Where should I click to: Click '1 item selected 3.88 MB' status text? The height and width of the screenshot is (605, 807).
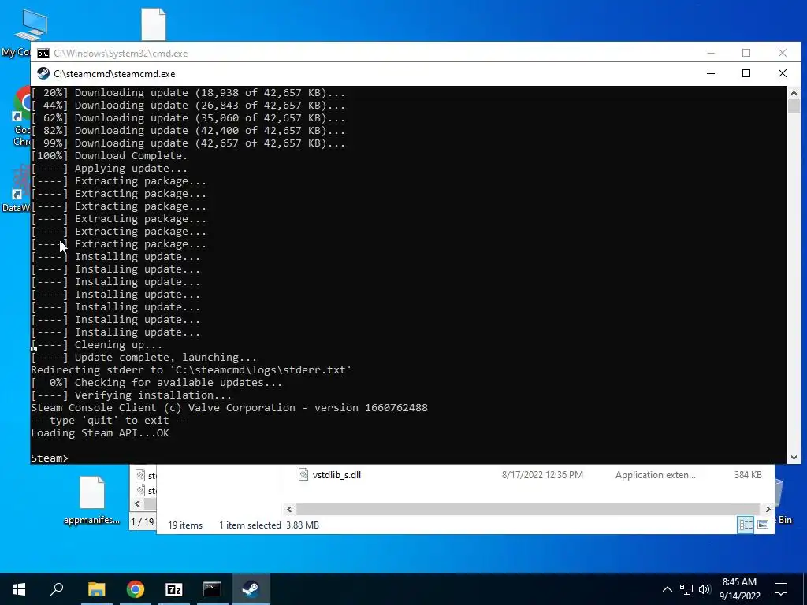[x=270, y=525]
